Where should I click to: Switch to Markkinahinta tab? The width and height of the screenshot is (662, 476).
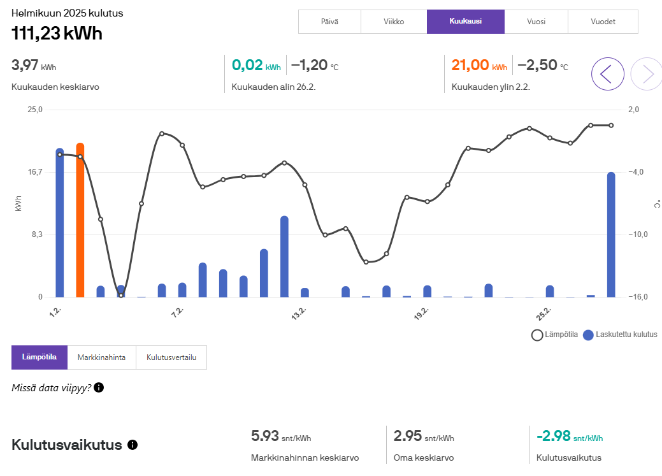[101, 357]
